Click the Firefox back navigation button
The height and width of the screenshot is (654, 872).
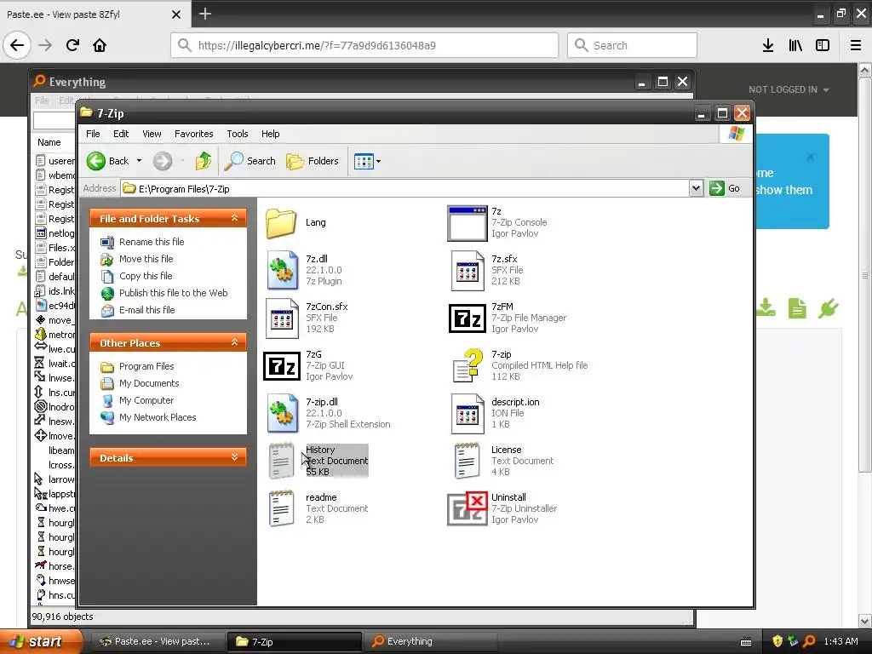17,45
